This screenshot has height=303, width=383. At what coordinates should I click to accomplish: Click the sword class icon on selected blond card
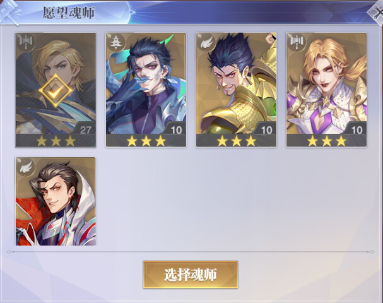click(25, 42)
